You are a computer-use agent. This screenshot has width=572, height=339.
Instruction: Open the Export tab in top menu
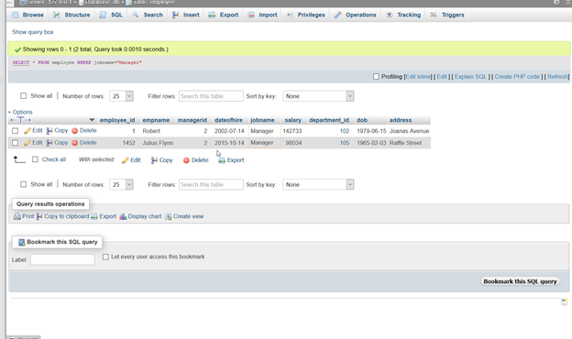pyautogui.click(x=224, y=15)
